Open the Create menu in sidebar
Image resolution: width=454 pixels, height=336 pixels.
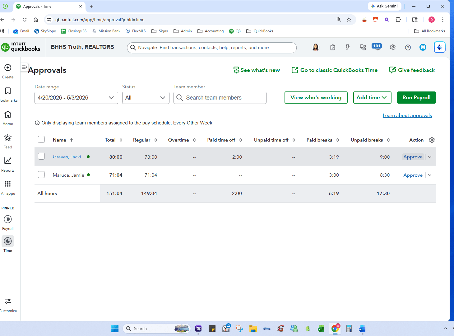click(x=8, y=71)
